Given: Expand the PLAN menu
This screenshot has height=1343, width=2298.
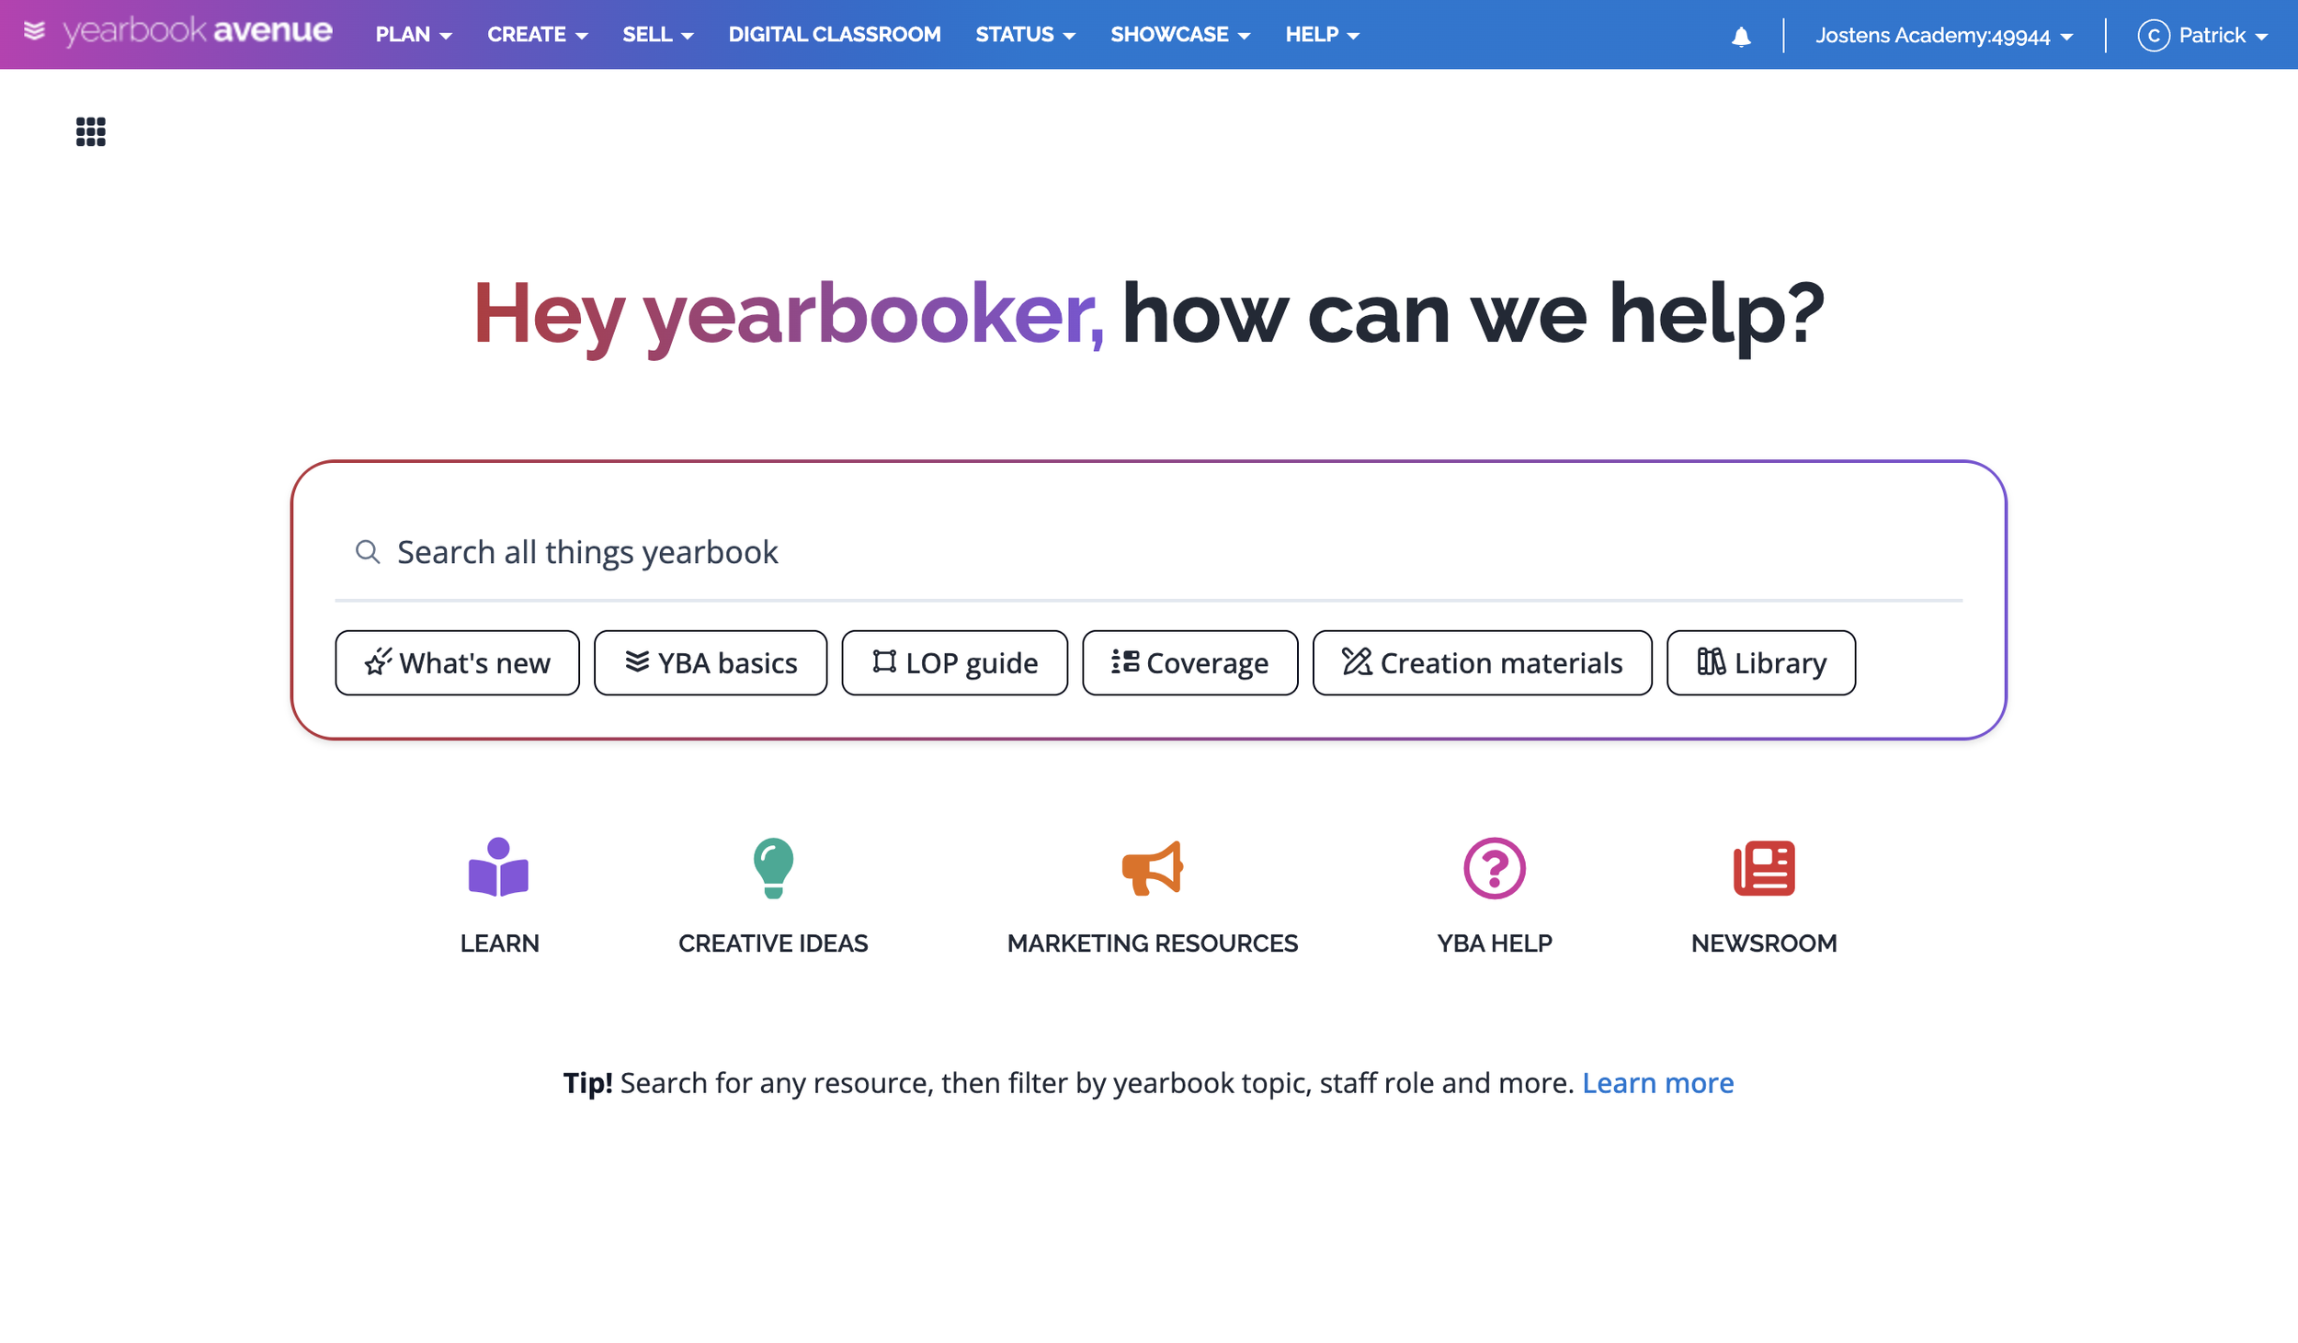Looking at the screenshot, I should coord(414,34).
